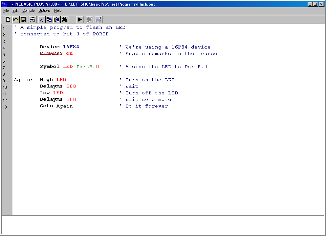Minimize the PICBASIC PLUS window
The image size is (326, 236).
(310, 4)
